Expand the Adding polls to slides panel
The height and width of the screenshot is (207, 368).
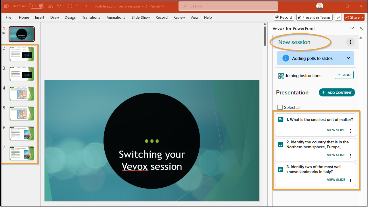(x=348, y=58)
